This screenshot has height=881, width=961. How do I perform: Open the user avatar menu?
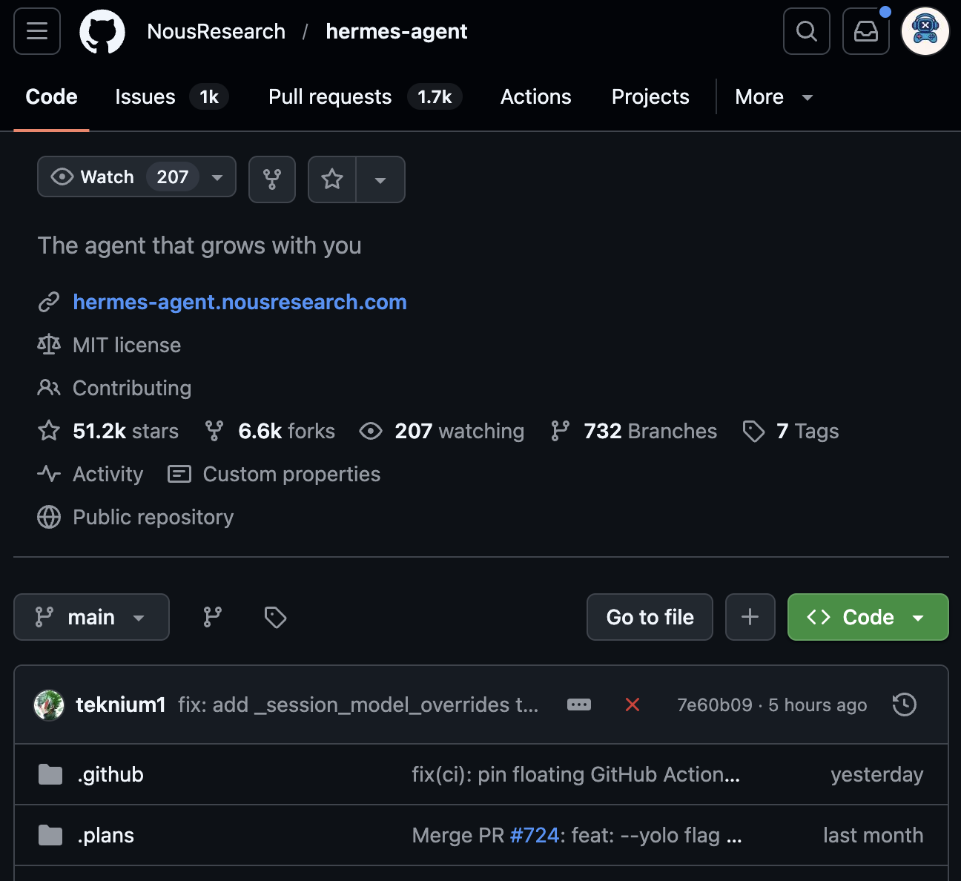coord(925,31)
